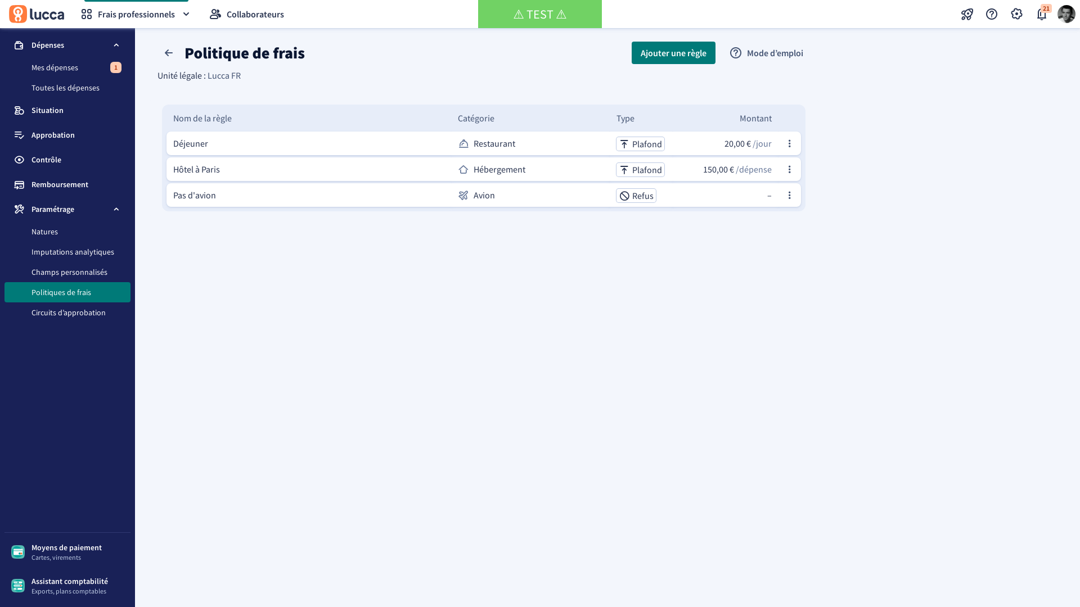
Task: Collapse the Paramétrage sidebar section
Action: pos(116,209)
